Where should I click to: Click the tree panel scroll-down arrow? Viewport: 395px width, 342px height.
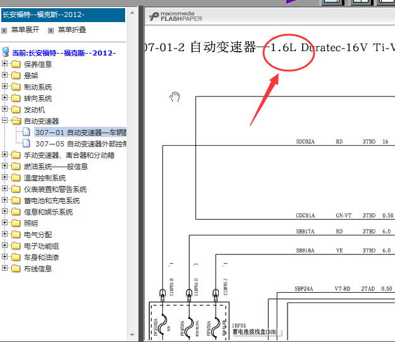[x=132, y=335]
